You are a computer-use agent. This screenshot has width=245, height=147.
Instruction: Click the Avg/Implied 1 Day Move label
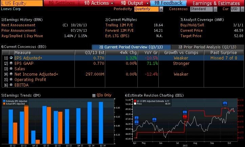[22, 36]
